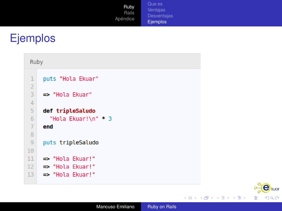The width and height of the screenshot is (282, 211).
Task: Click the puts tripleSaludo line
Action: (x=71, y=143)
